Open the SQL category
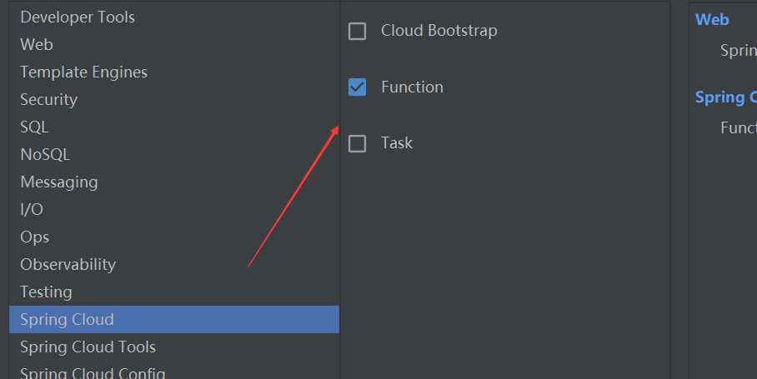The height and width of the screenshot is (379, 757). [x=174, y=127]
